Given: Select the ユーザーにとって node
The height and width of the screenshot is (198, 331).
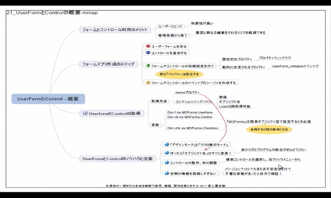Looking at the screenshot, I should (x=170, y=26).
